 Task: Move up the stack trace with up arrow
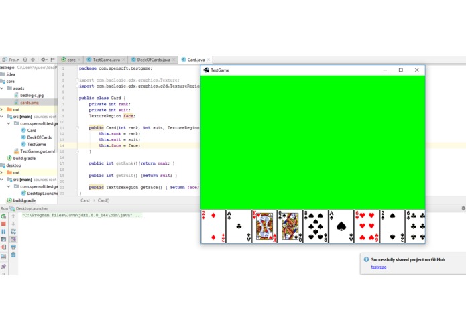point(13,216)
